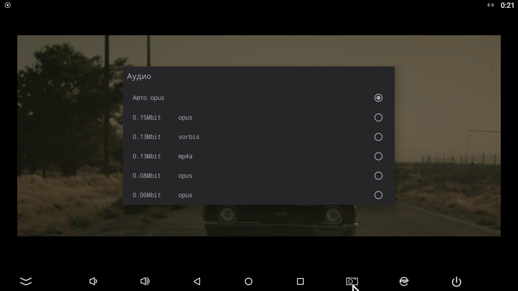The width and height of the screenshot is (518, 291).
Task: Select the 0.06Mbit opus radio button
Action: (378, 195)
